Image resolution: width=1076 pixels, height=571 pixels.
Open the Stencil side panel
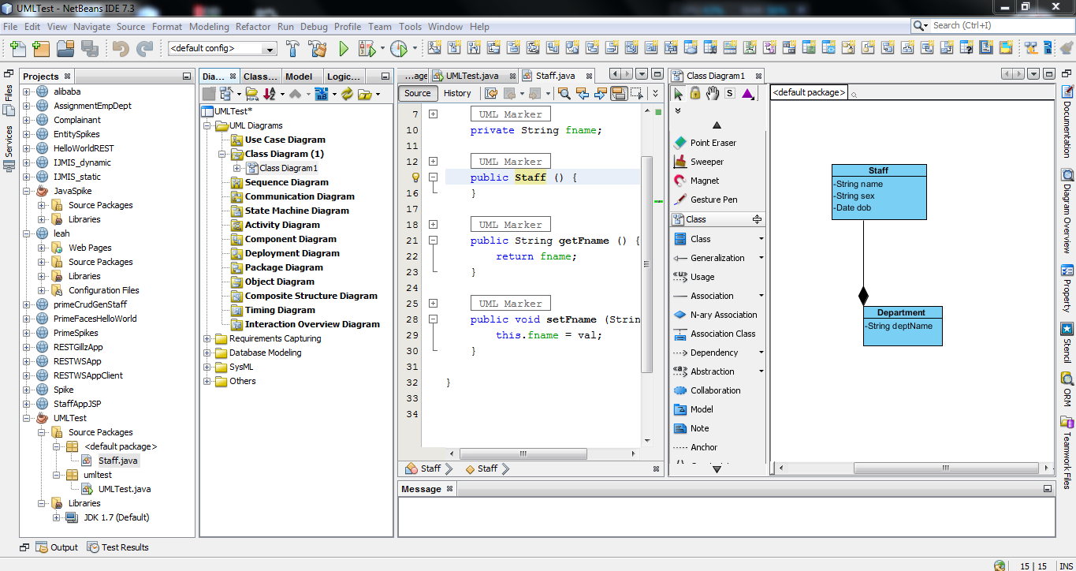point(1067,342)
